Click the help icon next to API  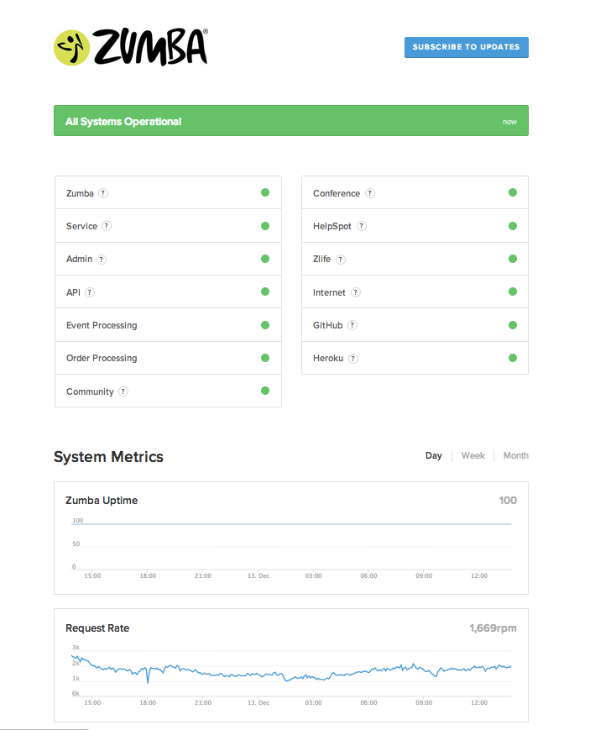(90, 292)
